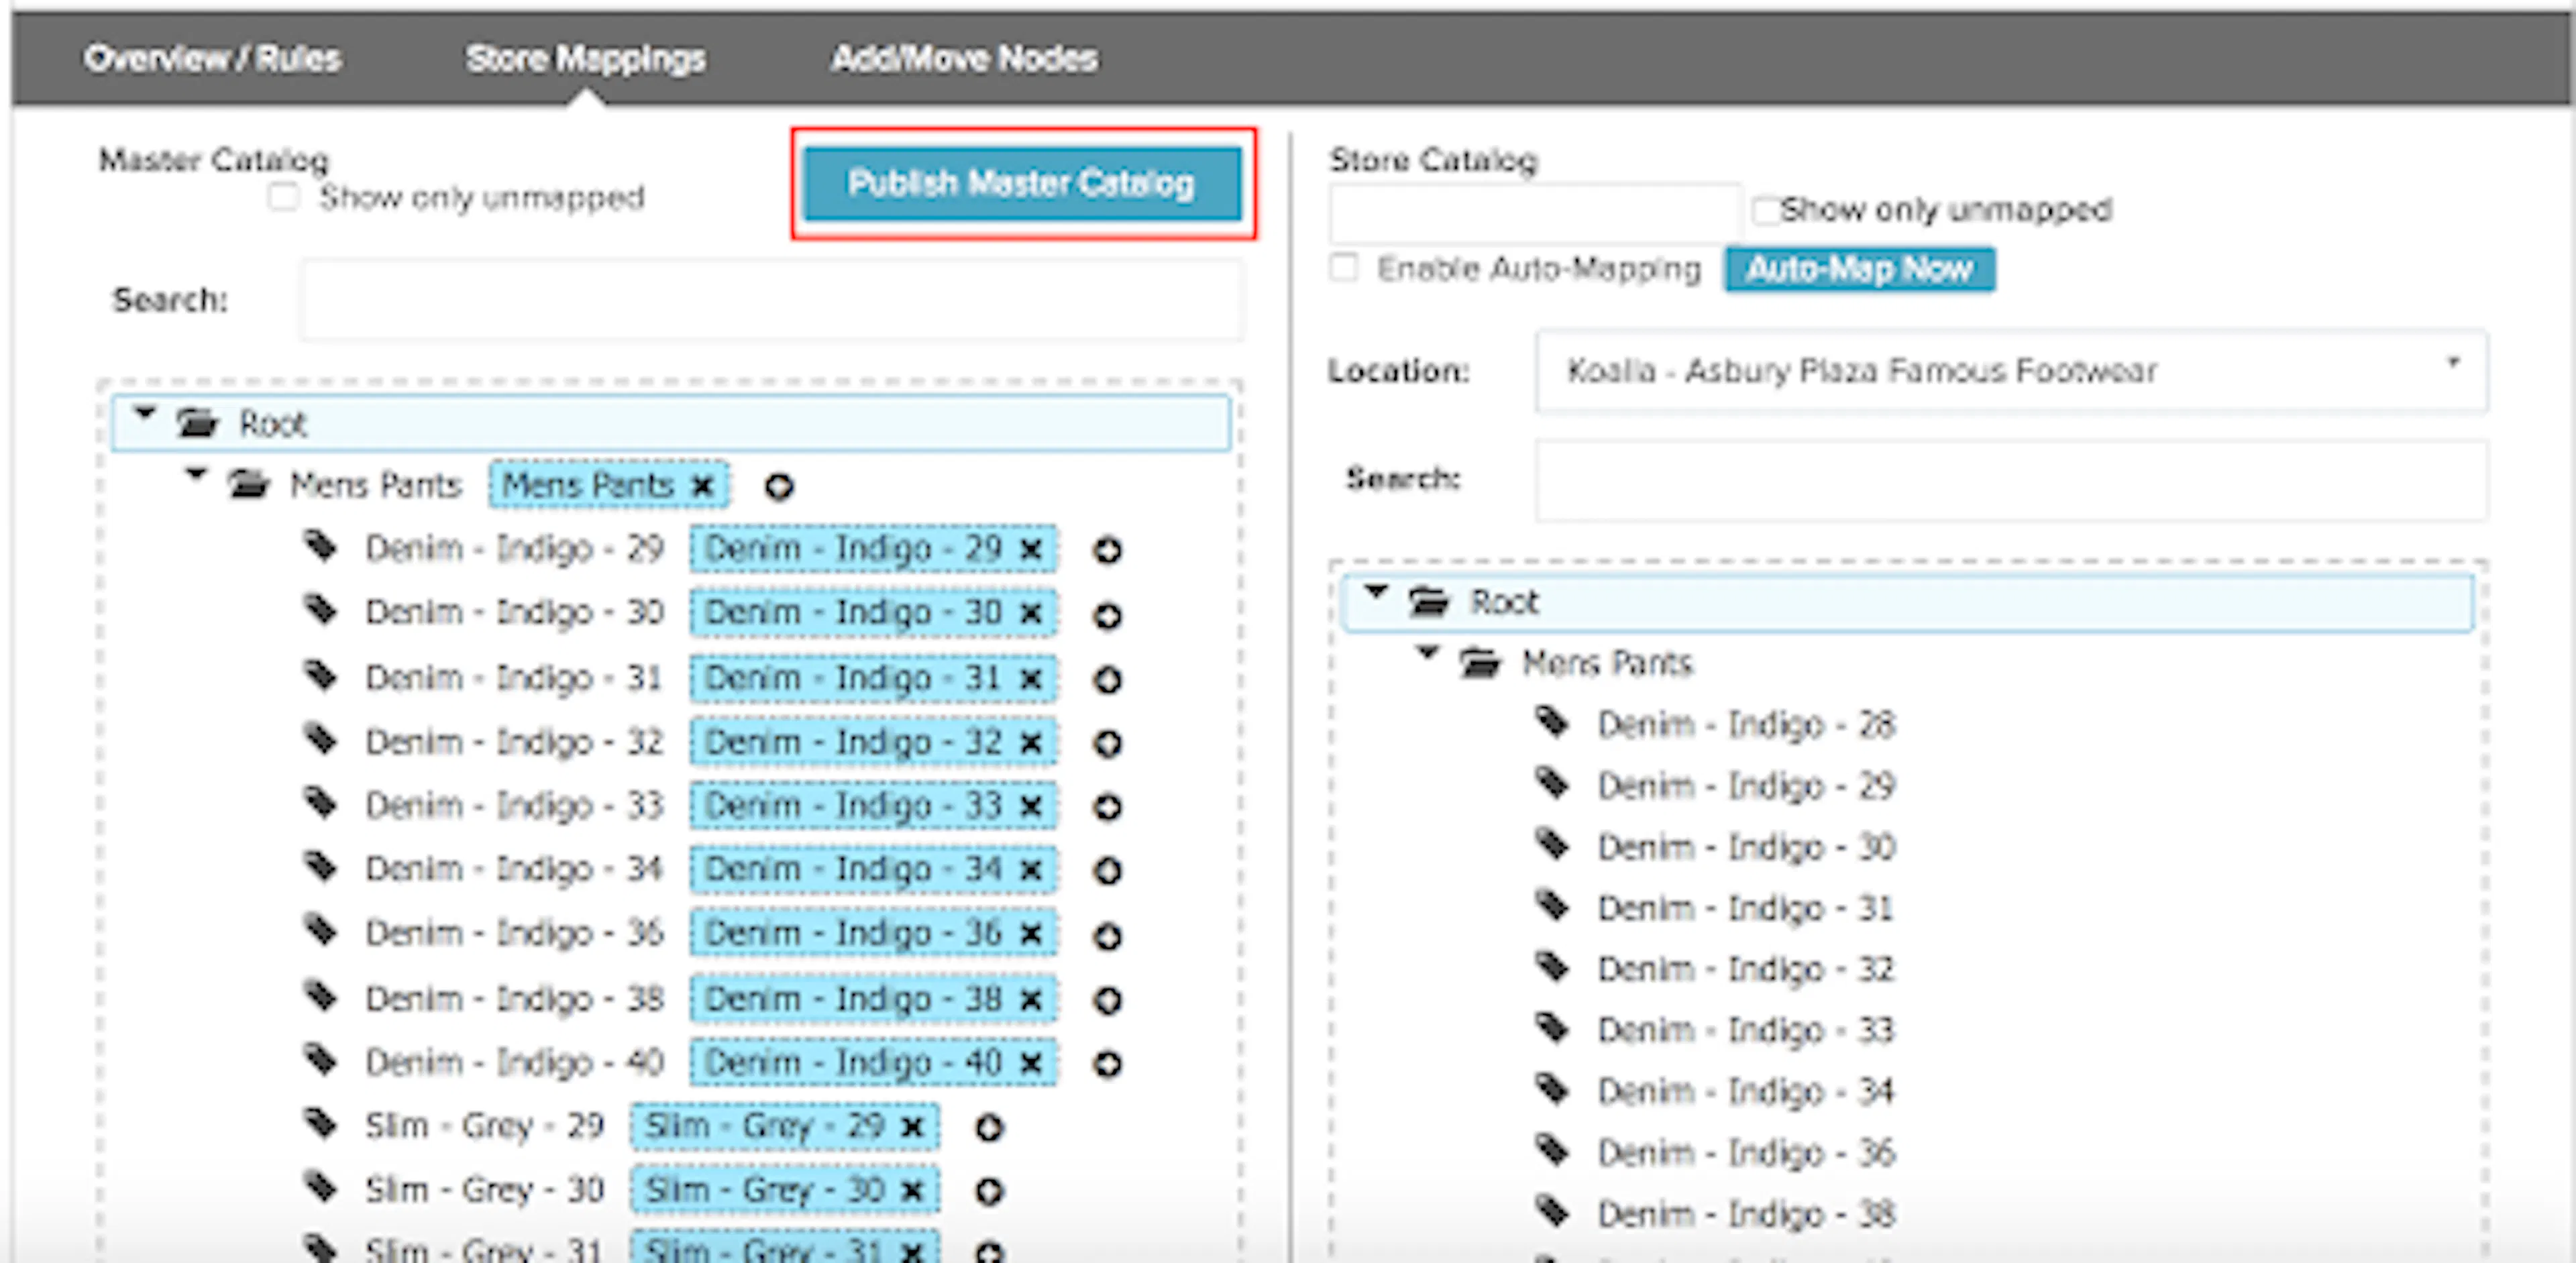Collapse the Master Catalog Root node
The image size is (2576, 1263).
tap(145, 414)
